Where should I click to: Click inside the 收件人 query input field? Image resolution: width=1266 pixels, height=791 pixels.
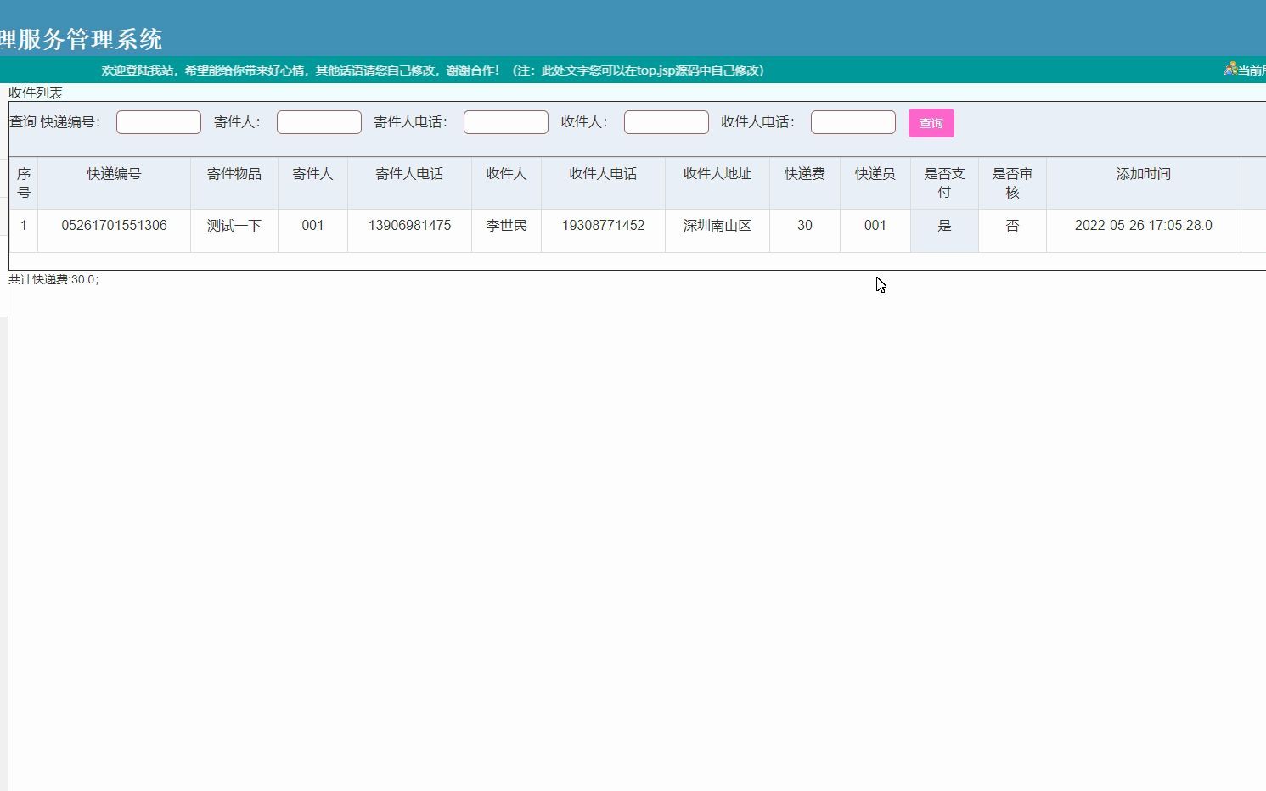tap(666, 121)
